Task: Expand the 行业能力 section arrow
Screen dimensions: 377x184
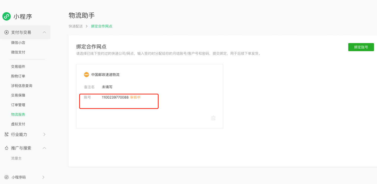Action: coord(44,134)
